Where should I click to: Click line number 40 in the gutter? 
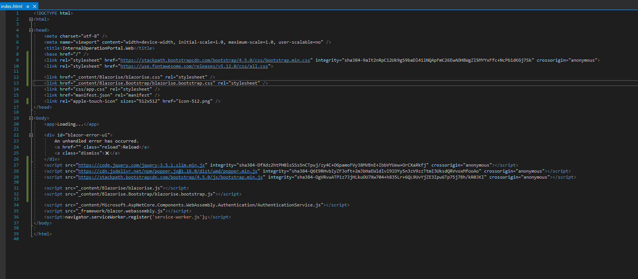tap(16, 239)
